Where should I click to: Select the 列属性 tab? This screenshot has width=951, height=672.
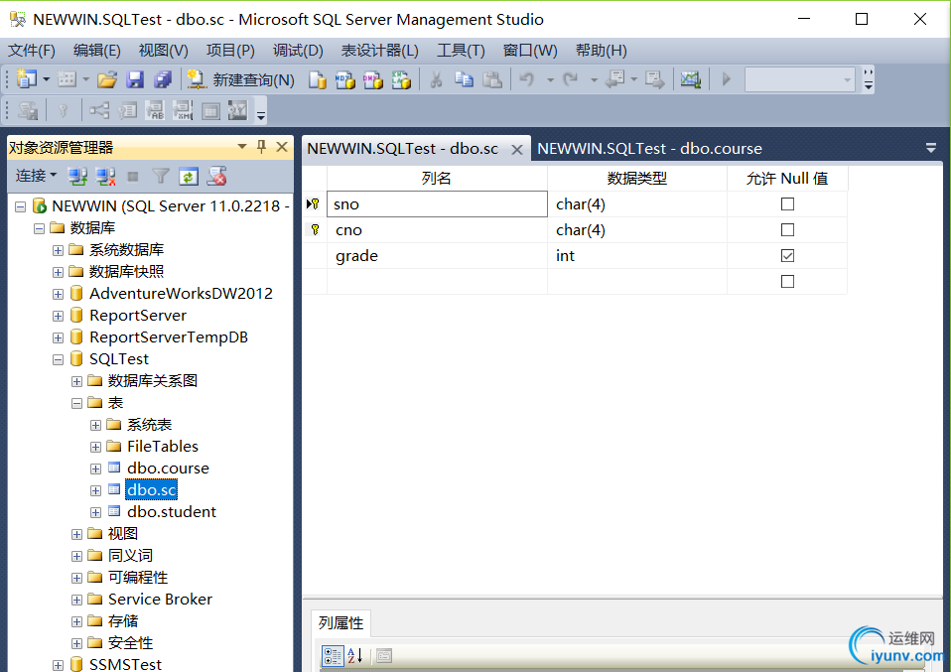(x=340, y=623)
